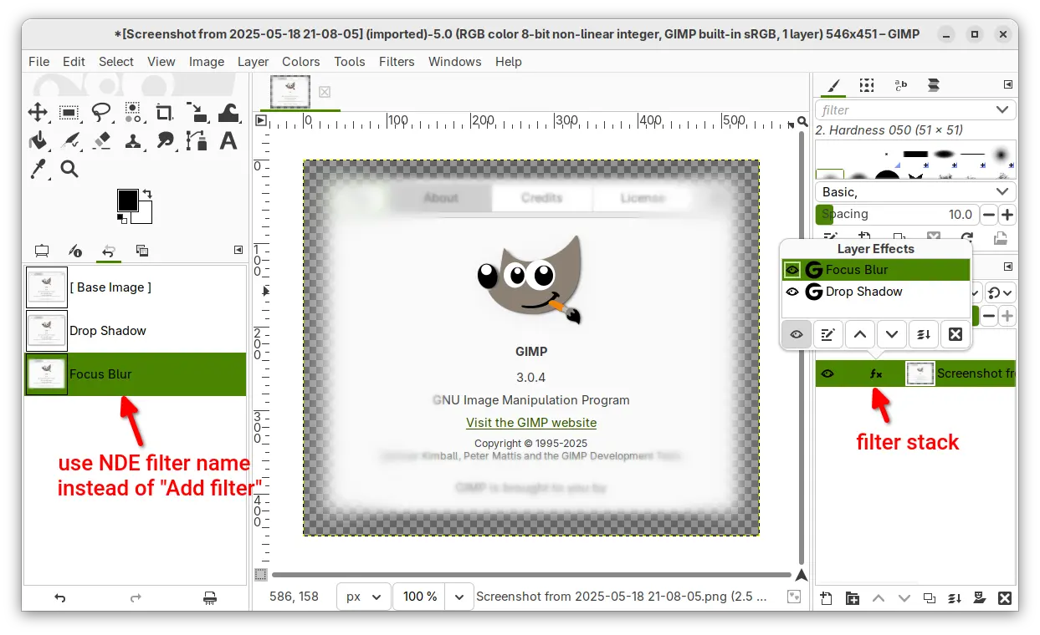Select the Color Picker tool
The image size is (1040, 635).
coord(38,169)
